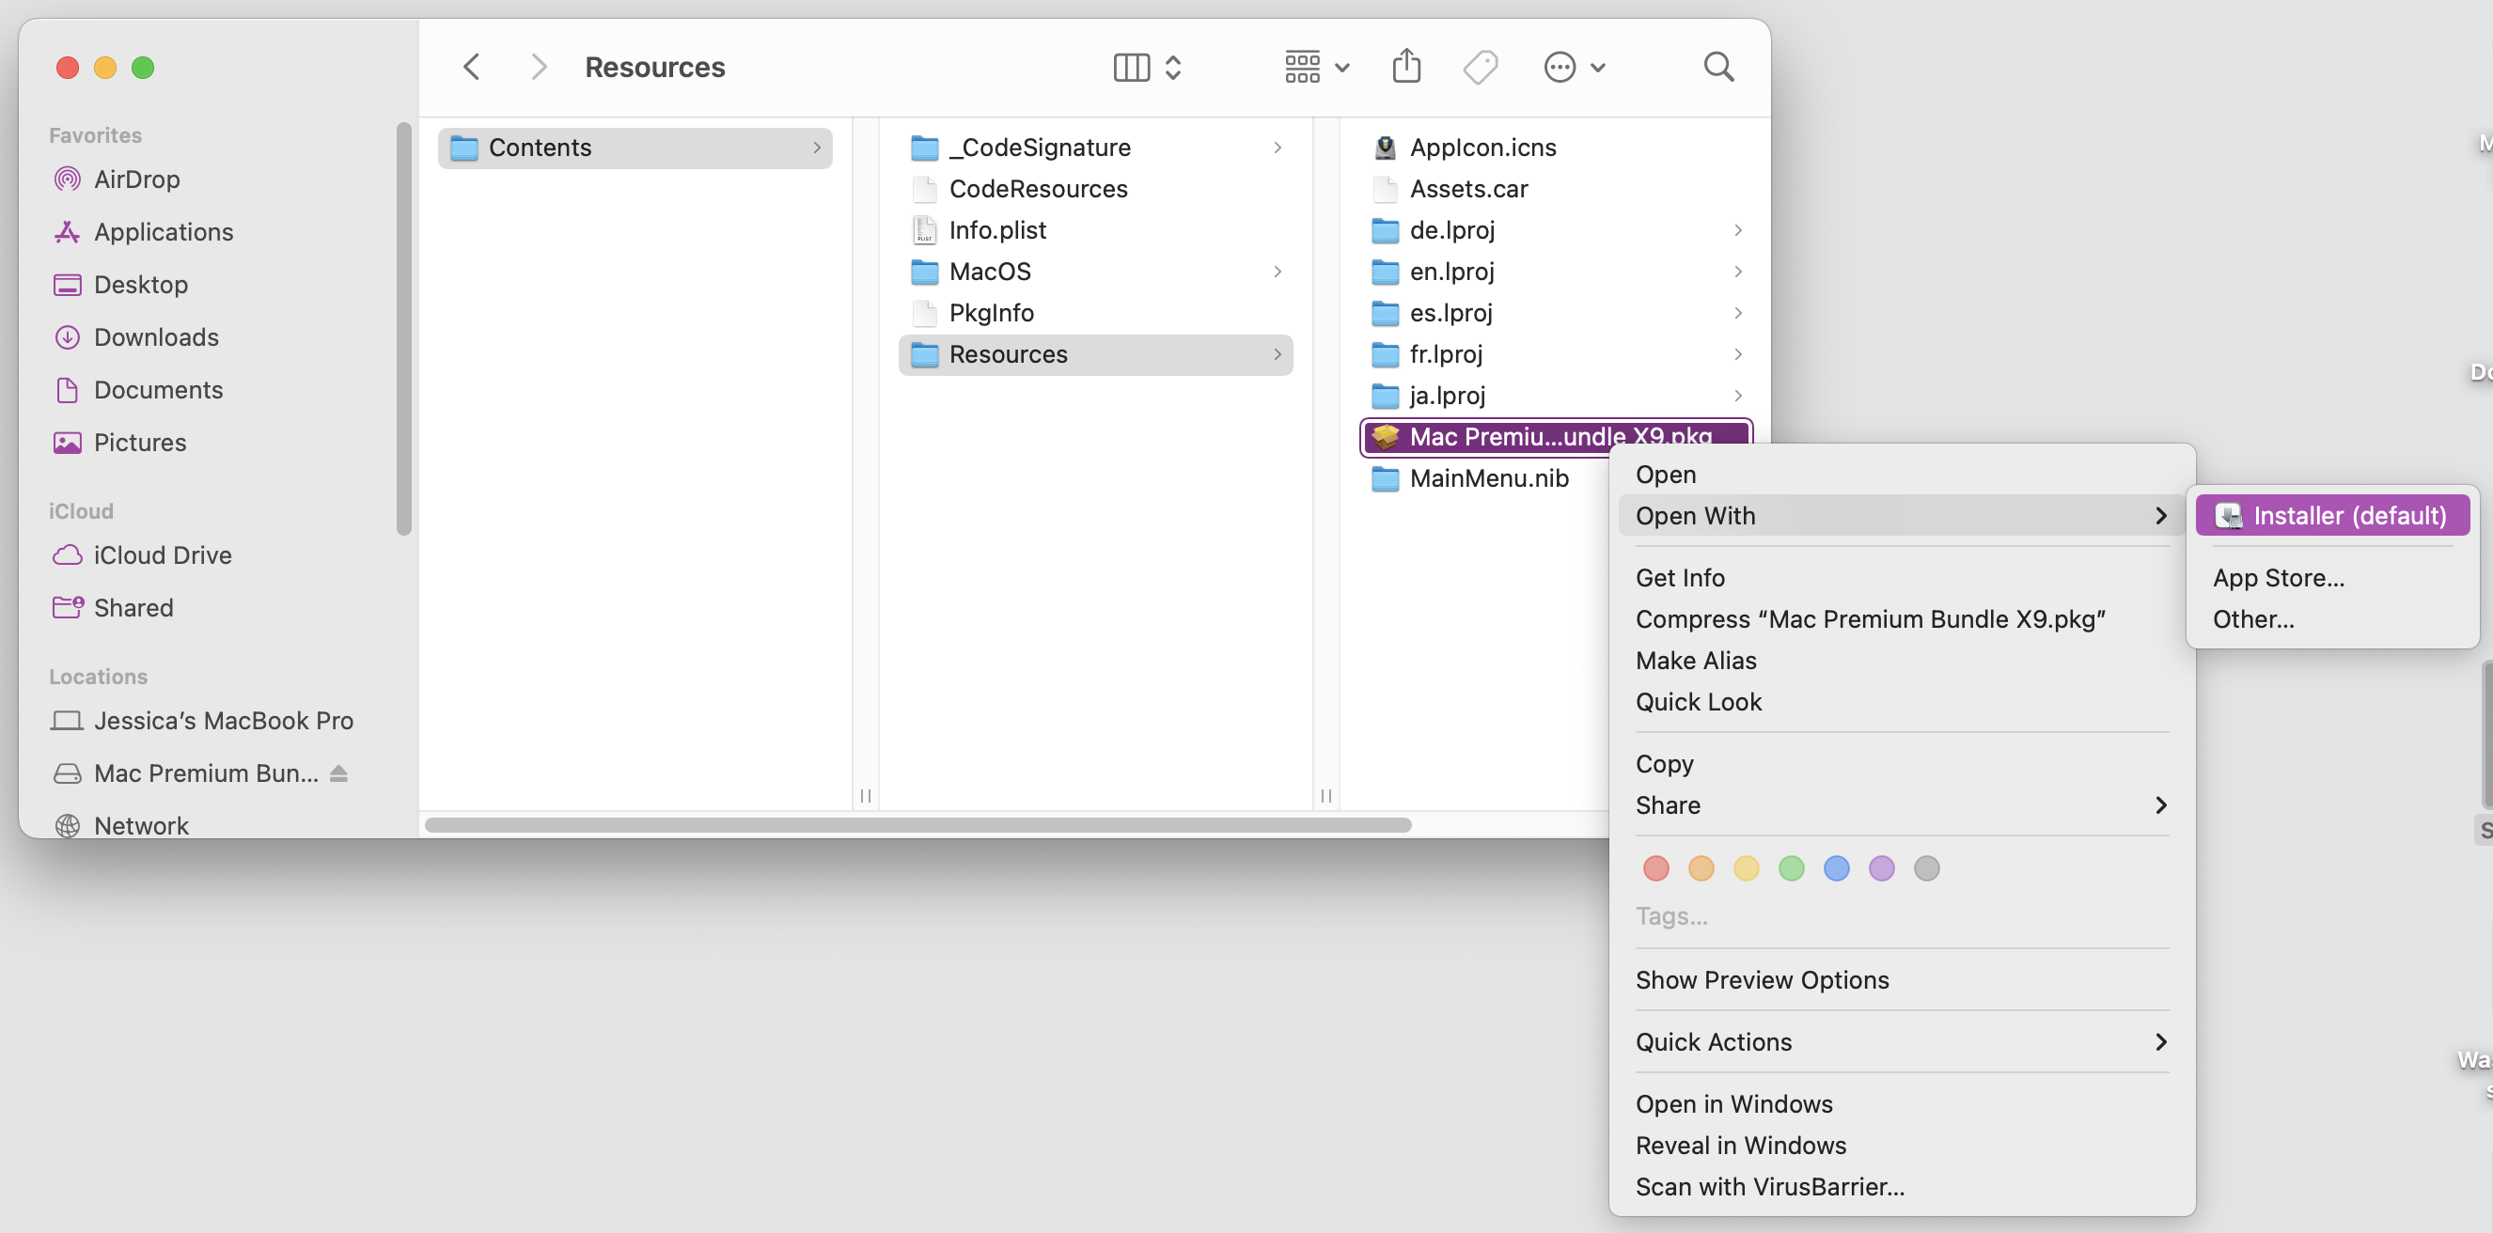This screenshot has width=2493, height=1233.
Task: Select the Mac Premium Bundle X9.pkg file
Action: tap(1556, 436)
